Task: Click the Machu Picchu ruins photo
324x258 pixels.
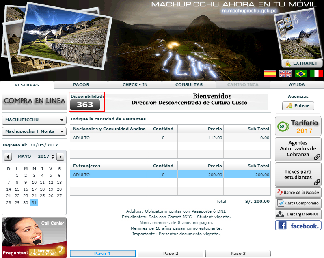Action: coord(65,36)
